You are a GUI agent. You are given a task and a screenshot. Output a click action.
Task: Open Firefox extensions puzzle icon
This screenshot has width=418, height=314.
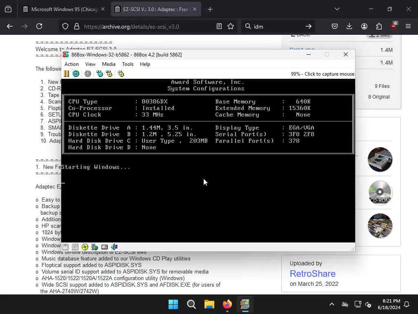click(379, 27)
